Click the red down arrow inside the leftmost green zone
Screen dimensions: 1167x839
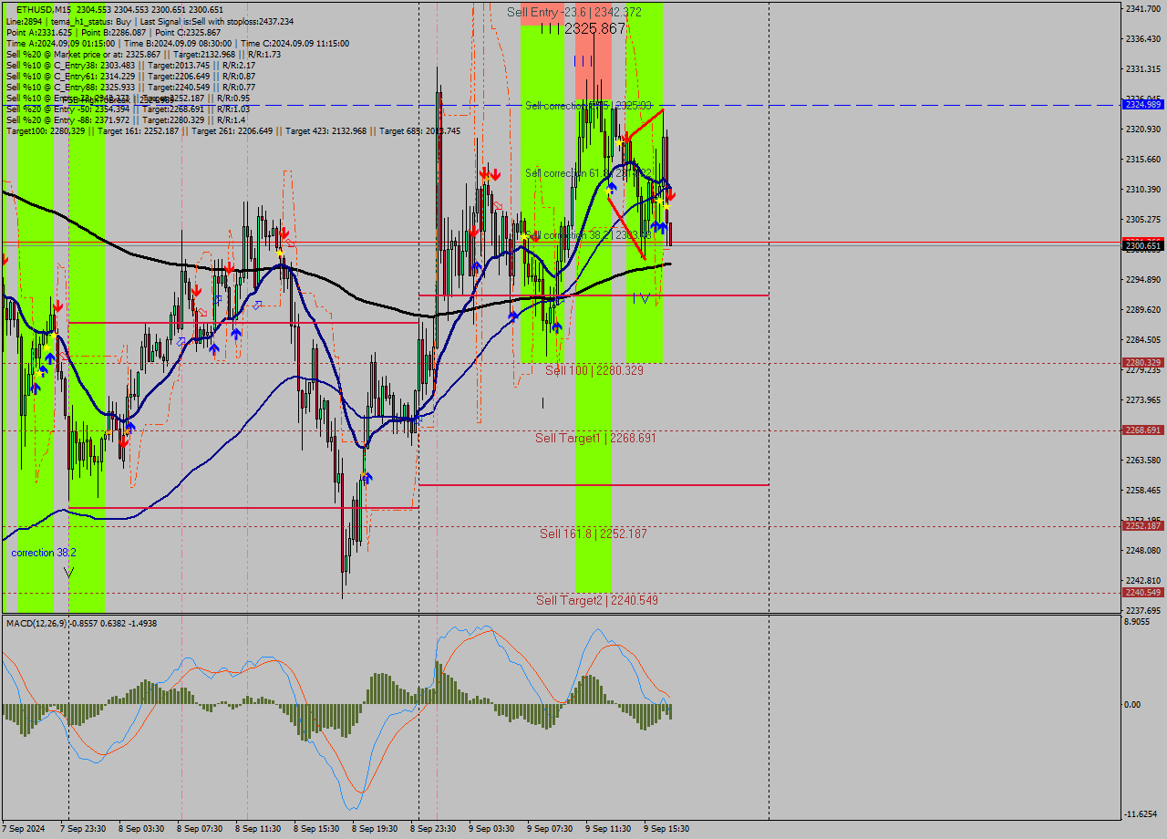[x=58, y=306]
